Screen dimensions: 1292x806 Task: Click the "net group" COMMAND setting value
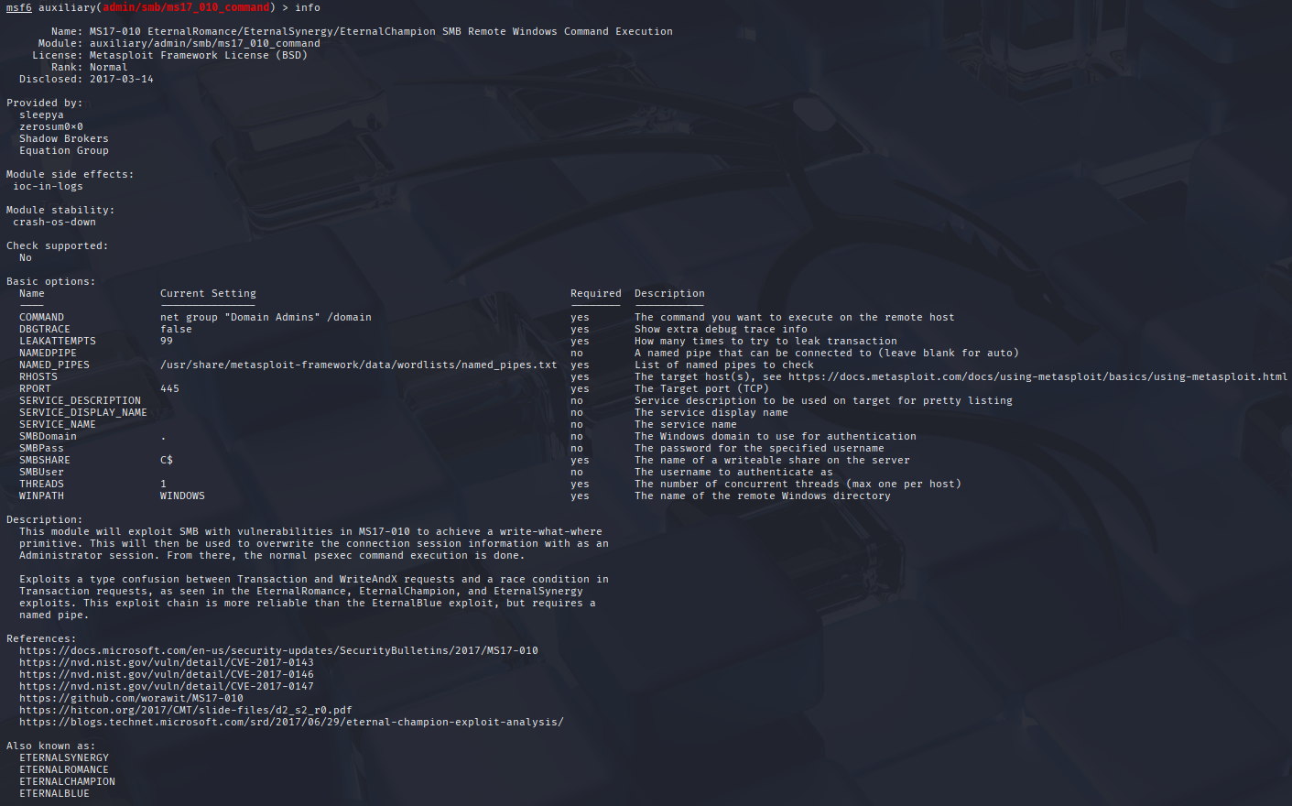266,317
